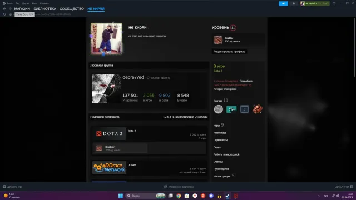The height and width of the screenshot is (200, 356).
Task: Open the notifications bell
Action: (x=294, y=3)
